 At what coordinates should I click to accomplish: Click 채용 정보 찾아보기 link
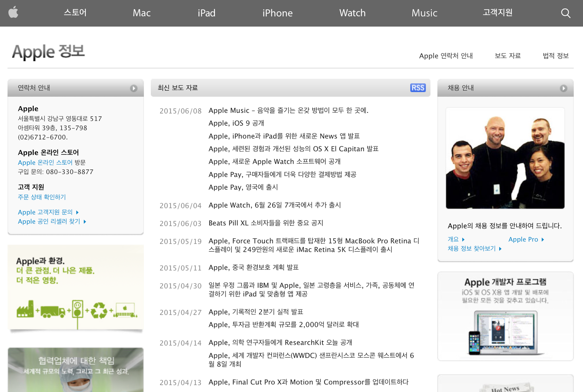click(474, 249)
